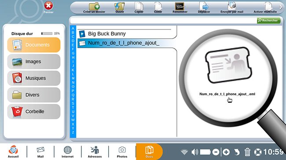Click the Déplacer move icon
The height and width of the screenshot is (160, 286).
point(204,7)
